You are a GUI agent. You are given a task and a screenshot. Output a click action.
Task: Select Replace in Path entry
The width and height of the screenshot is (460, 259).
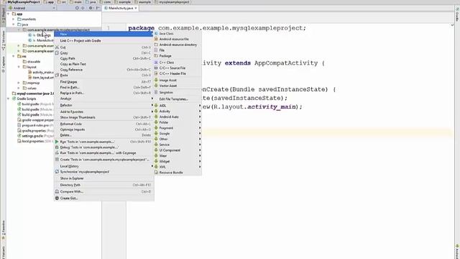click(x=103, y=93)
